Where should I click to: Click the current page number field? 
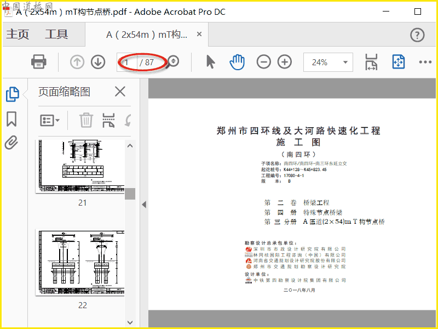point(127,62)
